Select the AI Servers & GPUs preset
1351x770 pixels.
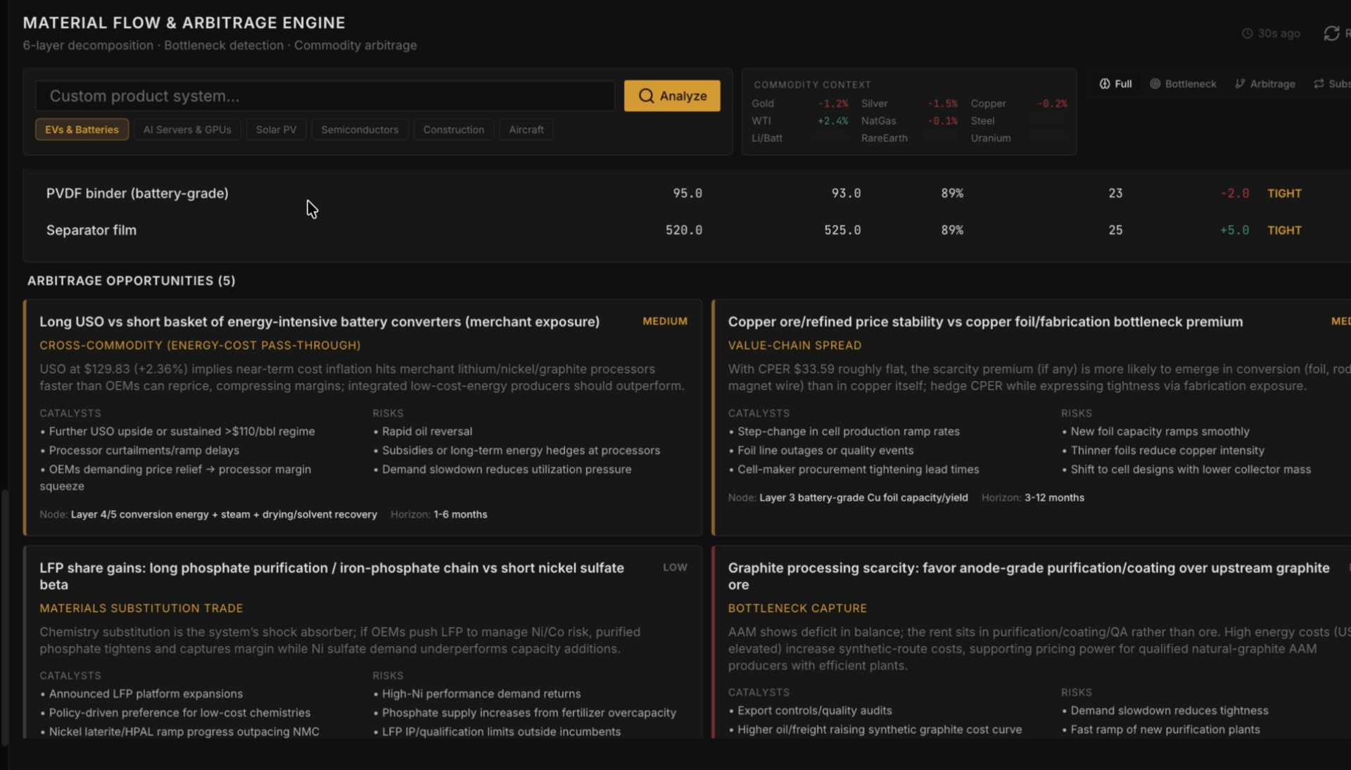click(187, 129)
